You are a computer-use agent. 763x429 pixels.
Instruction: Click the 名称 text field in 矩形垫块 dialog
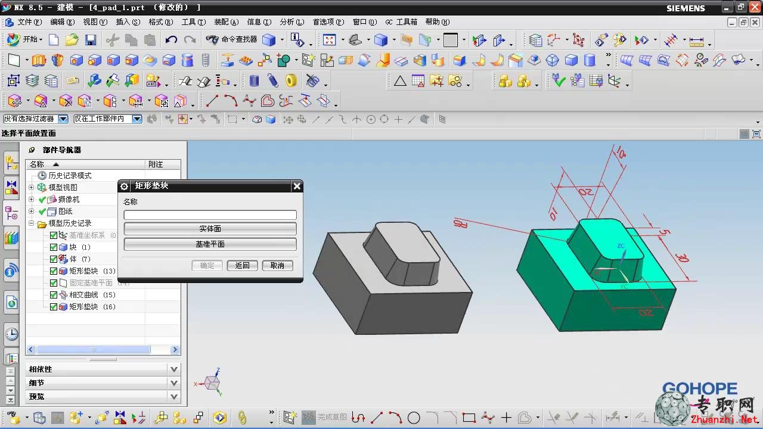tap(210, 214)
